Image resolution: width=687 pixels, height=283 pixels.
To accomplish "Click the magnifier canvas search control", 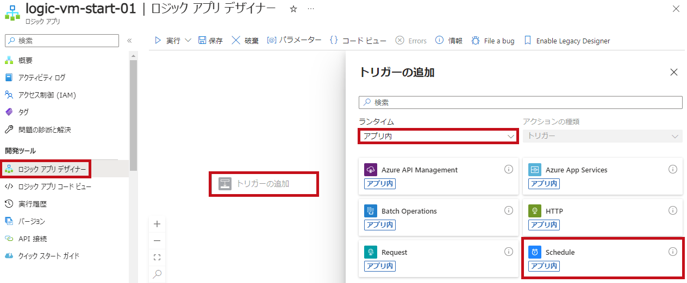I will point(157,274).
